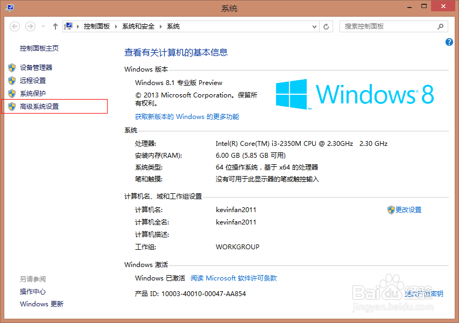Select the Windows 已激活 status text
The height and width of the screenshot is (323, 459).
click(160, 278)
